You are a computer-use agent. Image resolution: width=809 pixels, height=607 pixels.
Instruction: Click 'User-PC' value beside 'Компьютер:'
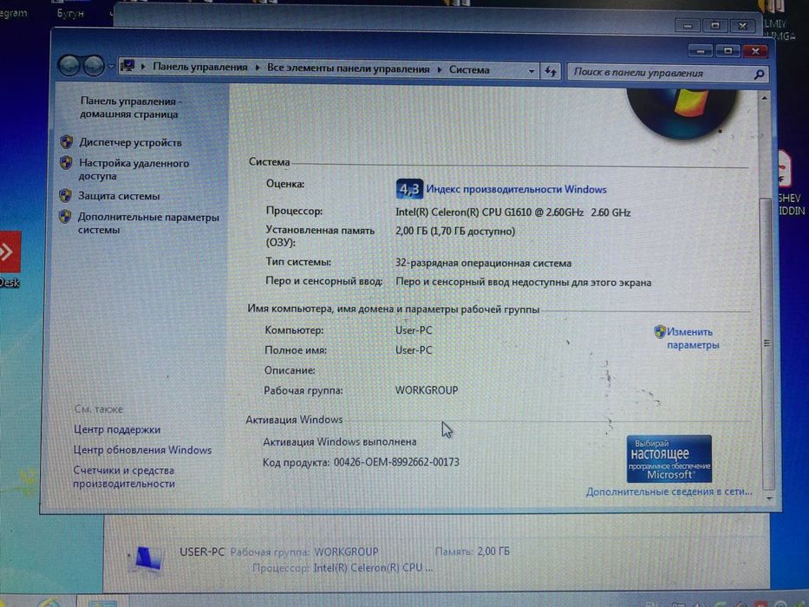pyautogui.click(x=414, y=330)
